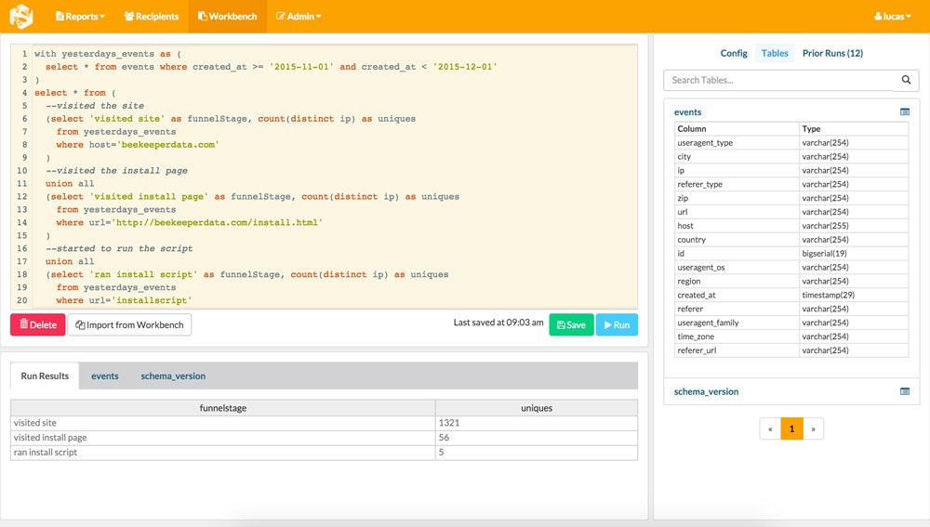Click the Search Tables input field
Screen dimensions: 930x527
(778, 81)
